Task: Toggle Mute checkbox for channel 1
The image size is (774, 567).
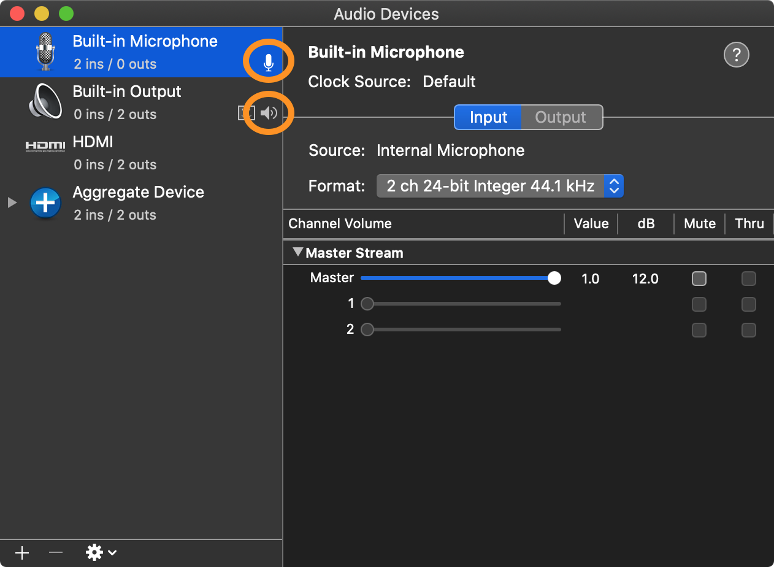Action: (x=699, y=304)
